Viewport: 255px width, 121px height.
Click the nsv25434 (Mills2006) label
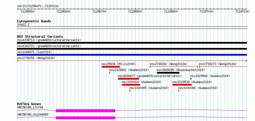point(119,64)
